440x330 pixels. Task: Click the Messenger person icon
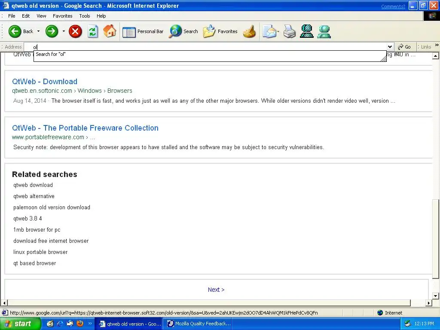click(x=324, y=31)
